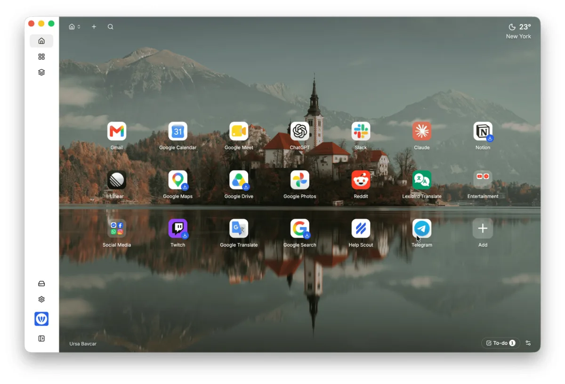Open the search magnifier
565x384 pixels.
(x=110, y=27)
